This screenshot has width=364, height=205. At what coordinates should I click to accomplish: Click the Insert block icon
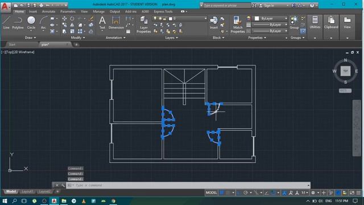[x=214, y=23]
